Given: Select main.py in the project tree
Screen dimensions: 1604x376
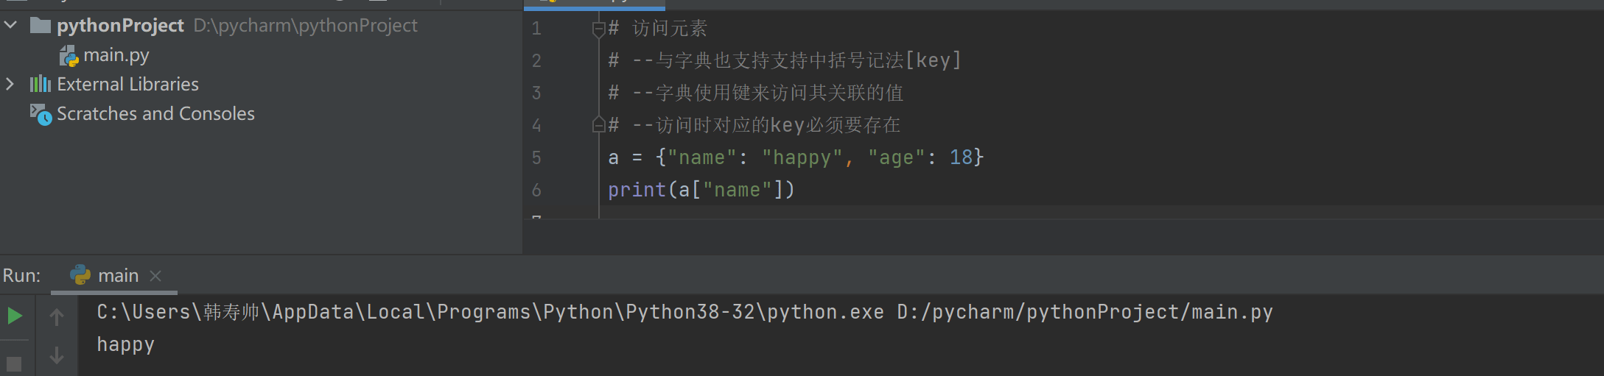Looking at the screenshot, I should click(116, 55).
